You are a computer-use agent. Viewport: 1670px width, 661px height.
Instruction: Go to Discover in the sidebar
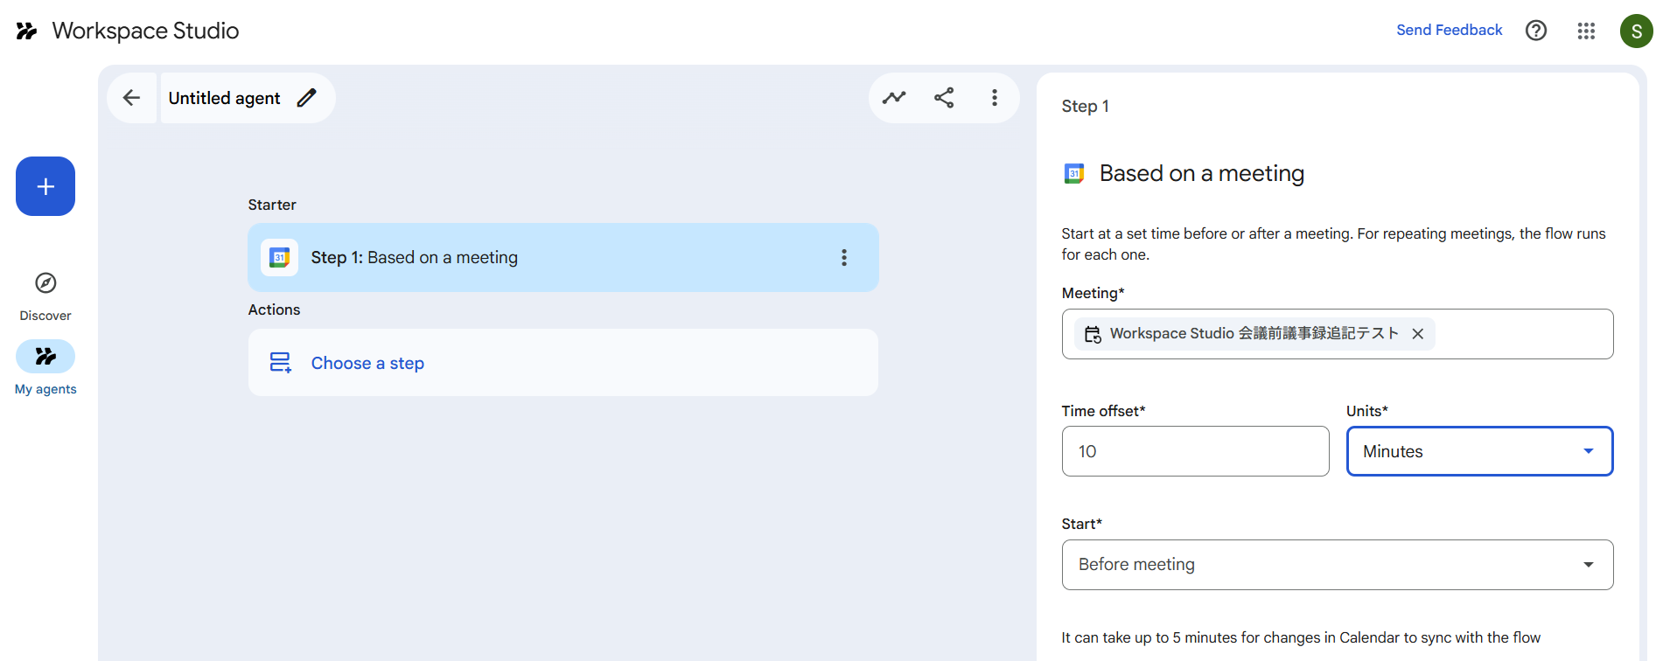pos(45,296)
